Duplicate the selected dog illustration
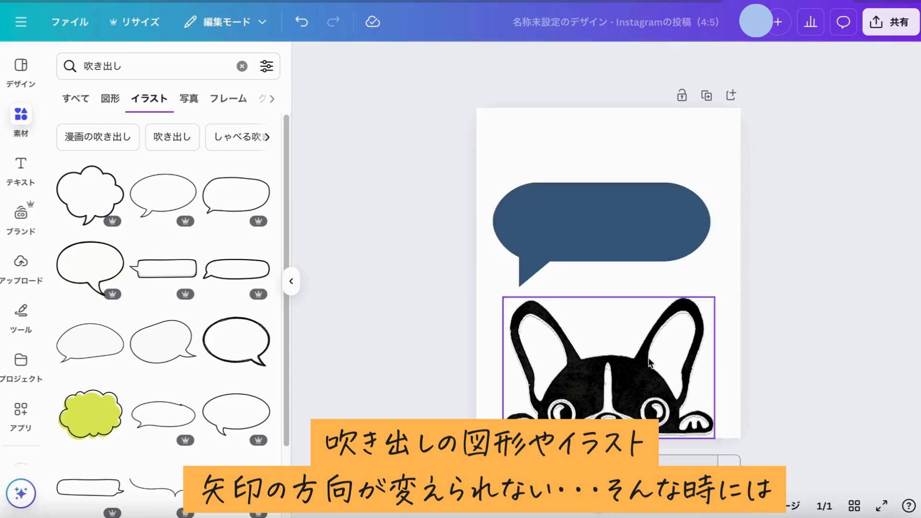 tap(706, 95)
